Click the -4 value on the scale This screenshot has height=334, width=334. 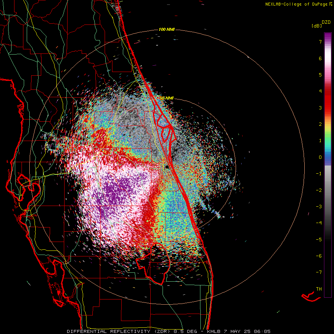click(319, 223)
